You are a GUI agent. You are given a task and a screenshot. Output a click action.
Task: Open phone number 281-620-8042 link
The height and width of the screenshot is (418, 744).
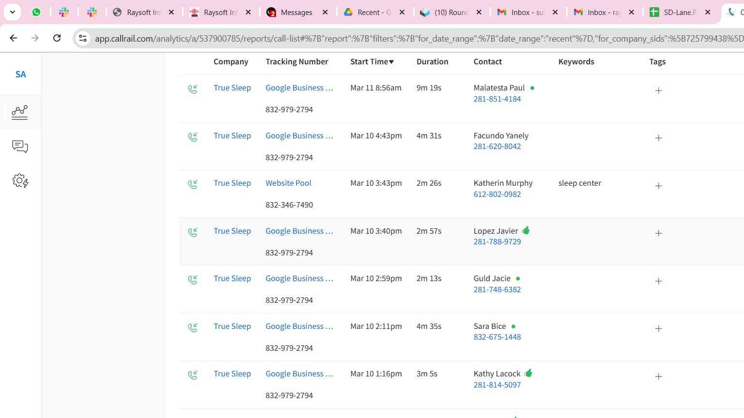[497, 146]
